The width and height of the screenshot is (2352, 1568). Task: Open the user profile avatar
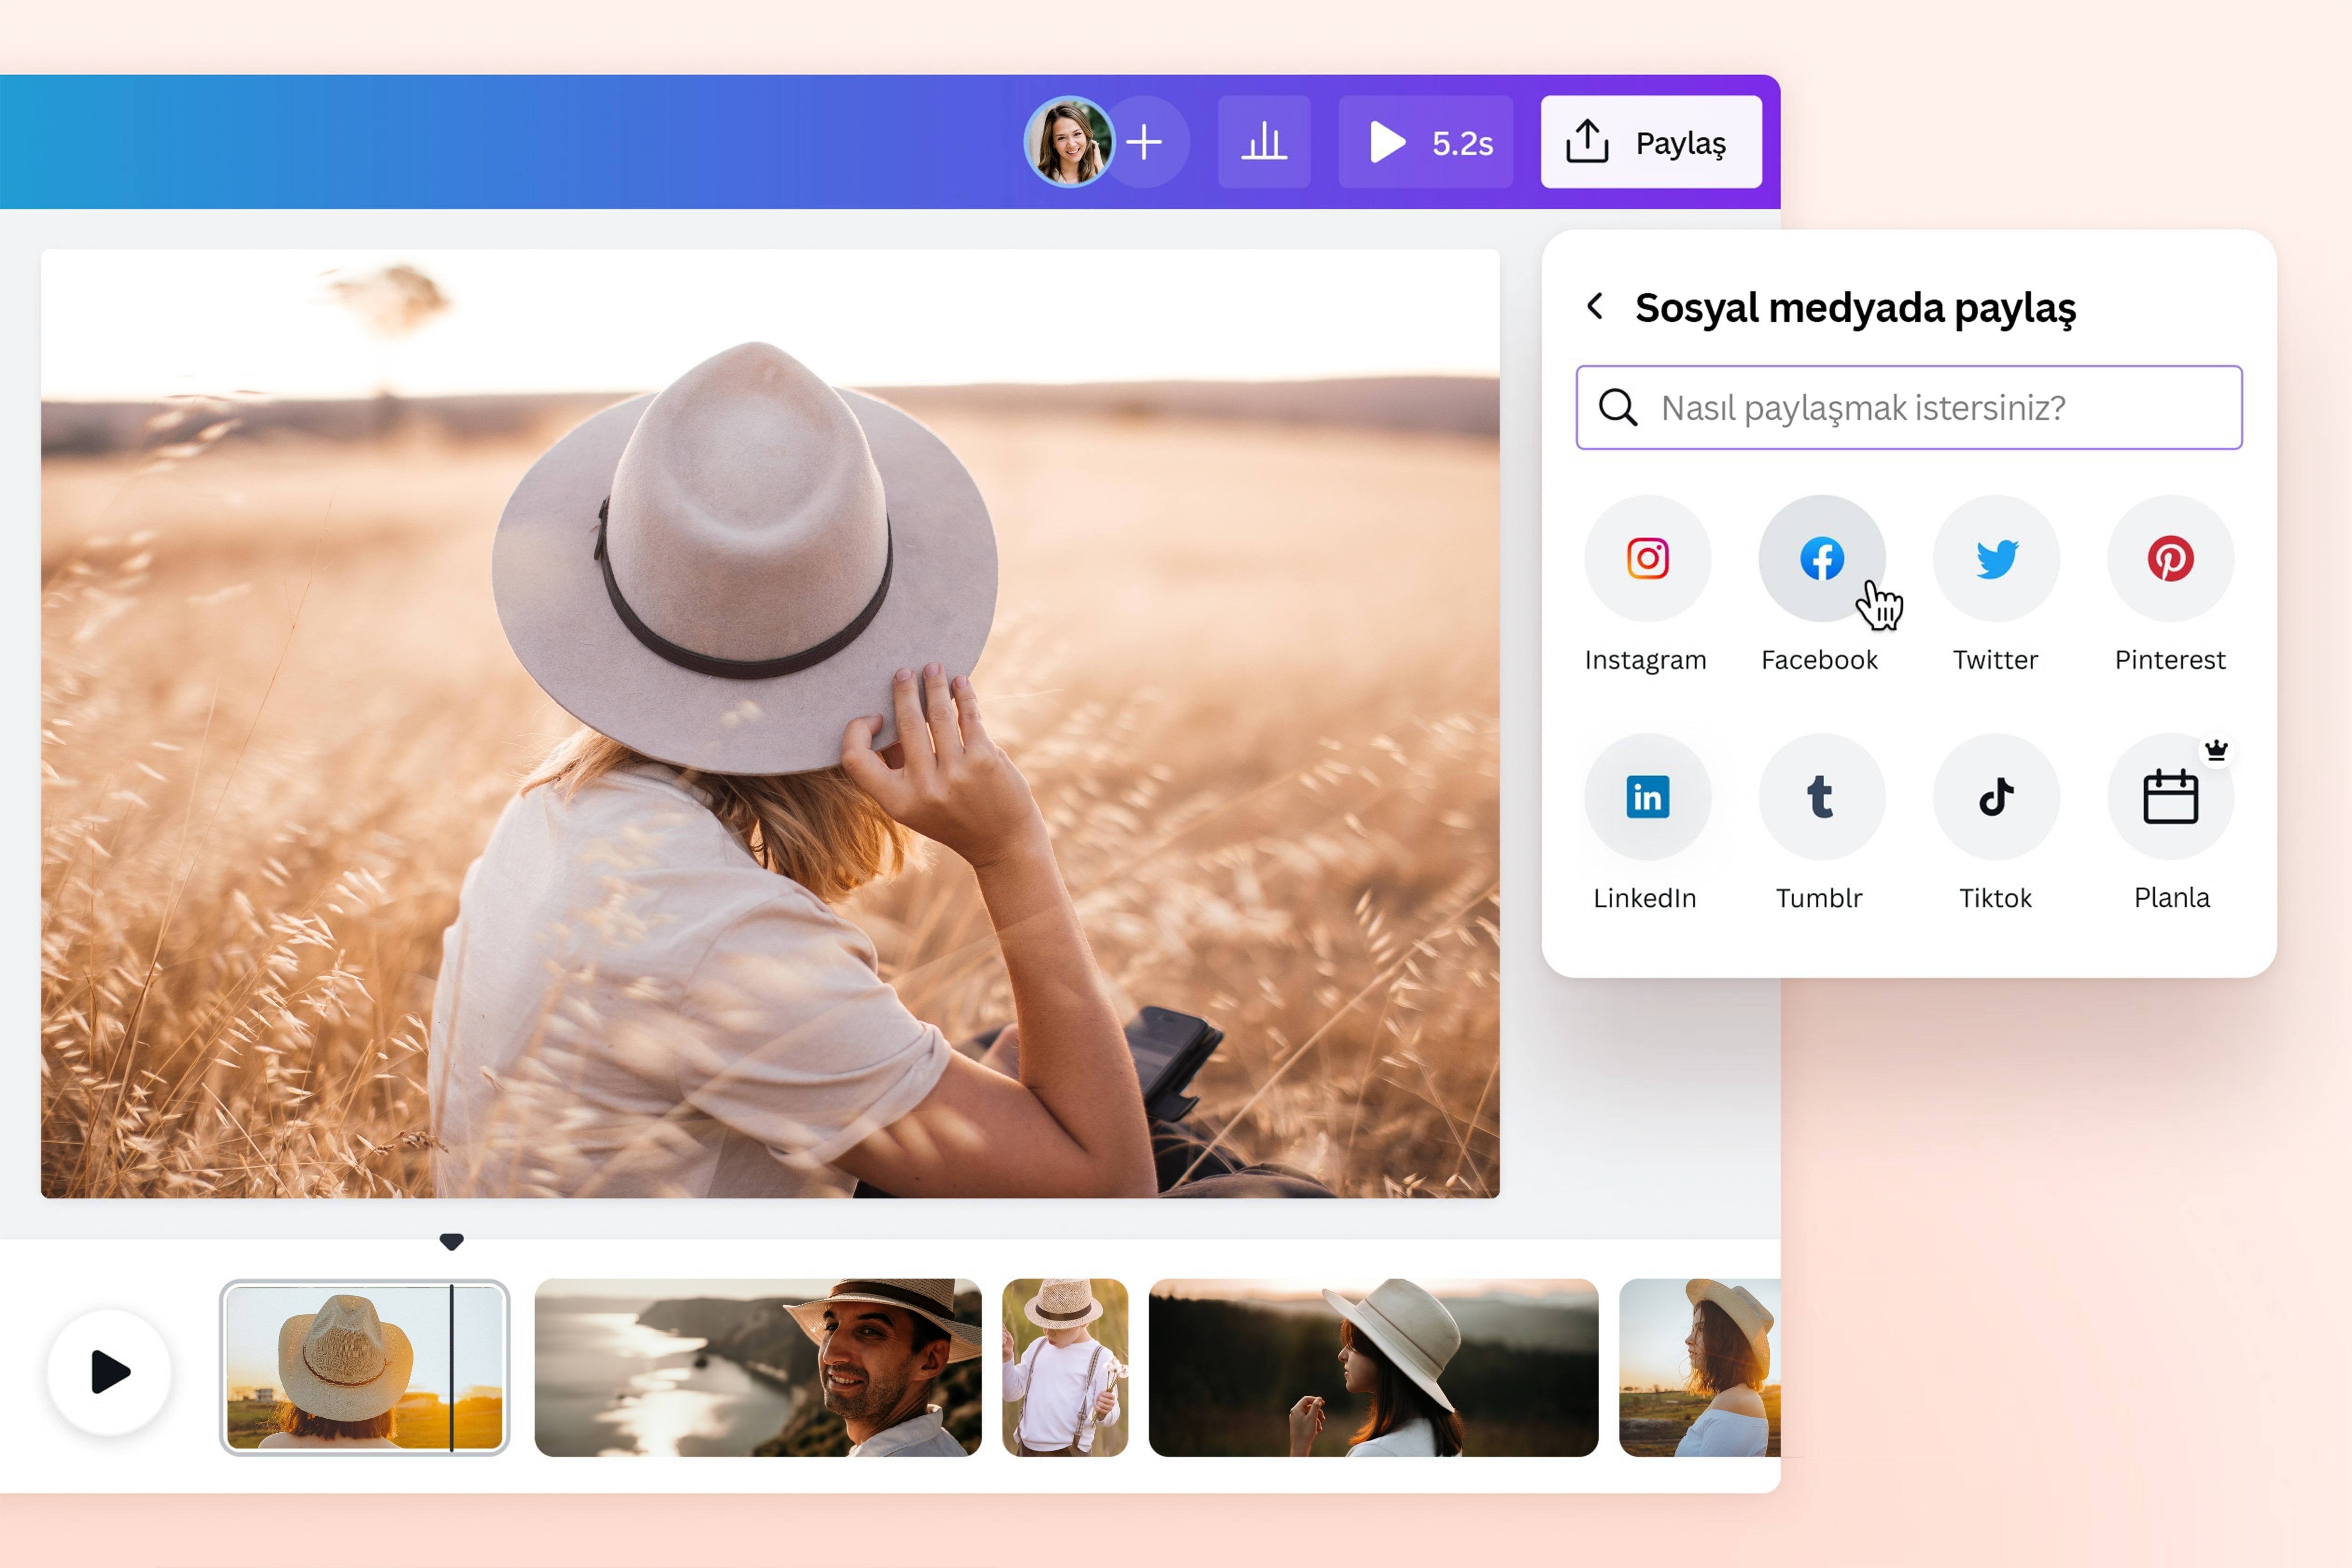coord(1069,142)
